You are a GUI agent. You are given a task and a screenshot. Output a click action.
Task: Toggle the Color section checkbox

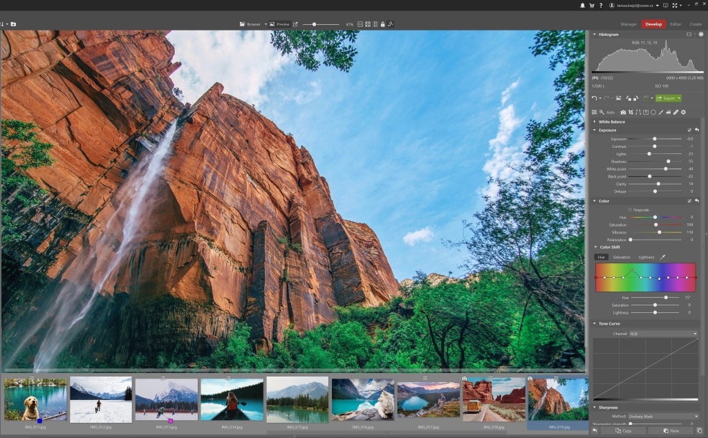point(689,201)
